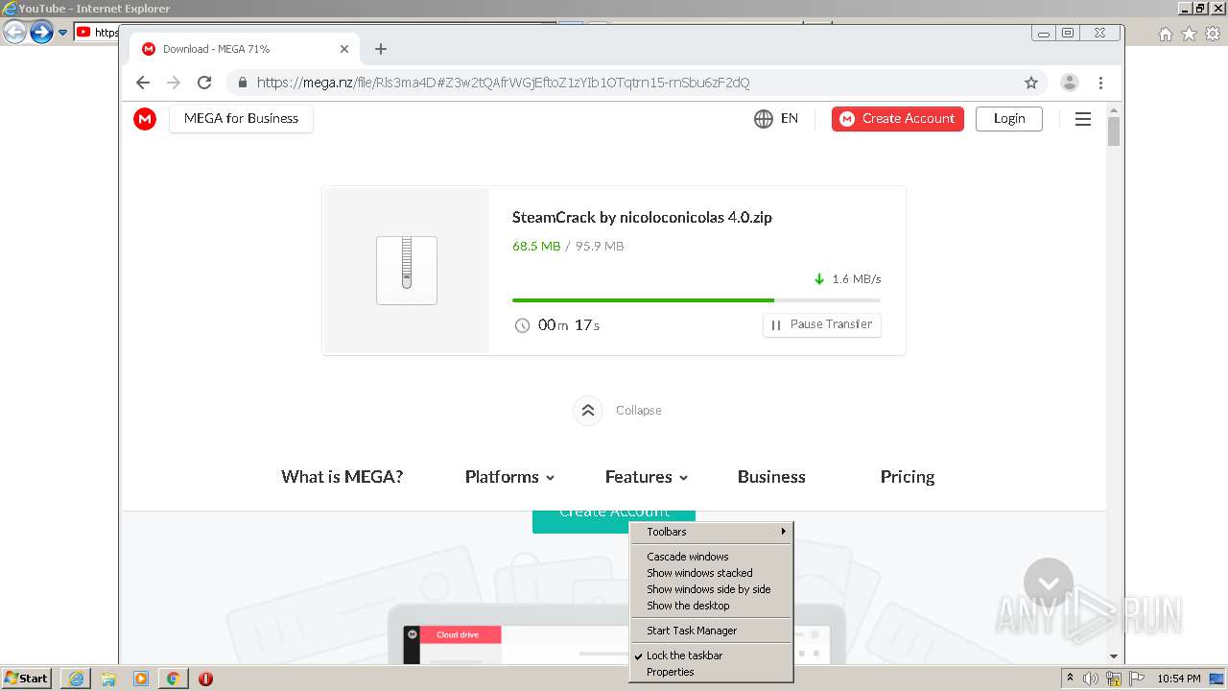Screen dimensions: 1228x691
Task: Open Internet Explorer from the taskbar
Action: tap(76, 679)
